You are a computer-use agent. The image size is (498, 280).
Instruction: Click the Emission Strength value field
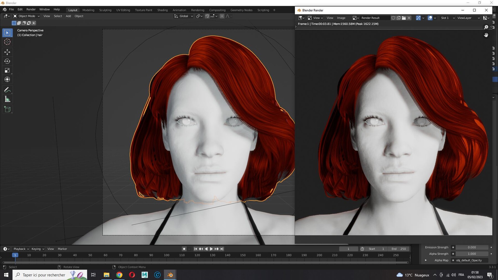click(472, 247)
